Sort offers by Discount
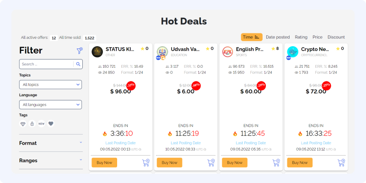Image resolution: width=366 pixels, height=183 pixels. 336,37
